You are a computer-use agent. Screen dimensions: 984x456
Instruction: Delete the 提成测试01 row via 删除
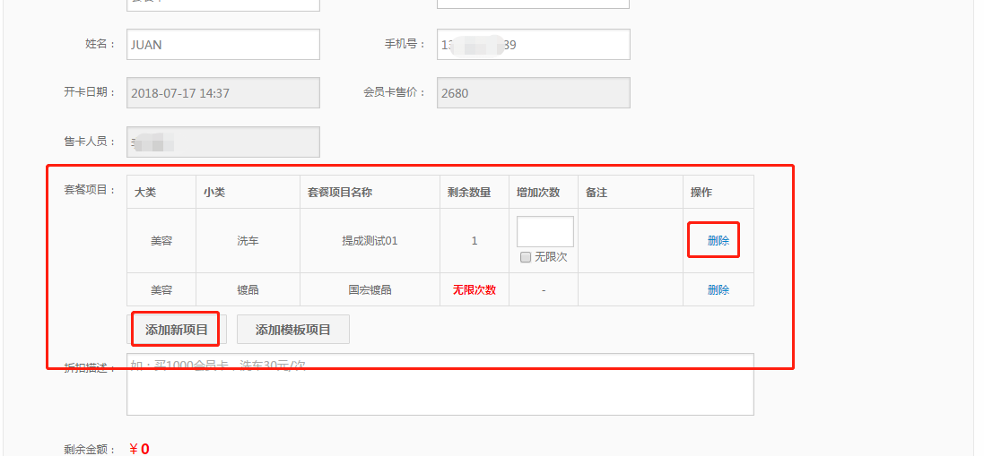click(x=718, y=240)
